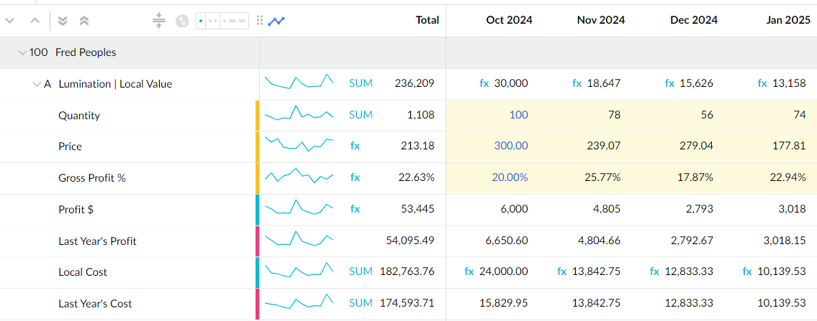The height and width of the screenshot is (321, 817).
Task: Click the expand all double-chevron down icon
Action: [63, 21]
